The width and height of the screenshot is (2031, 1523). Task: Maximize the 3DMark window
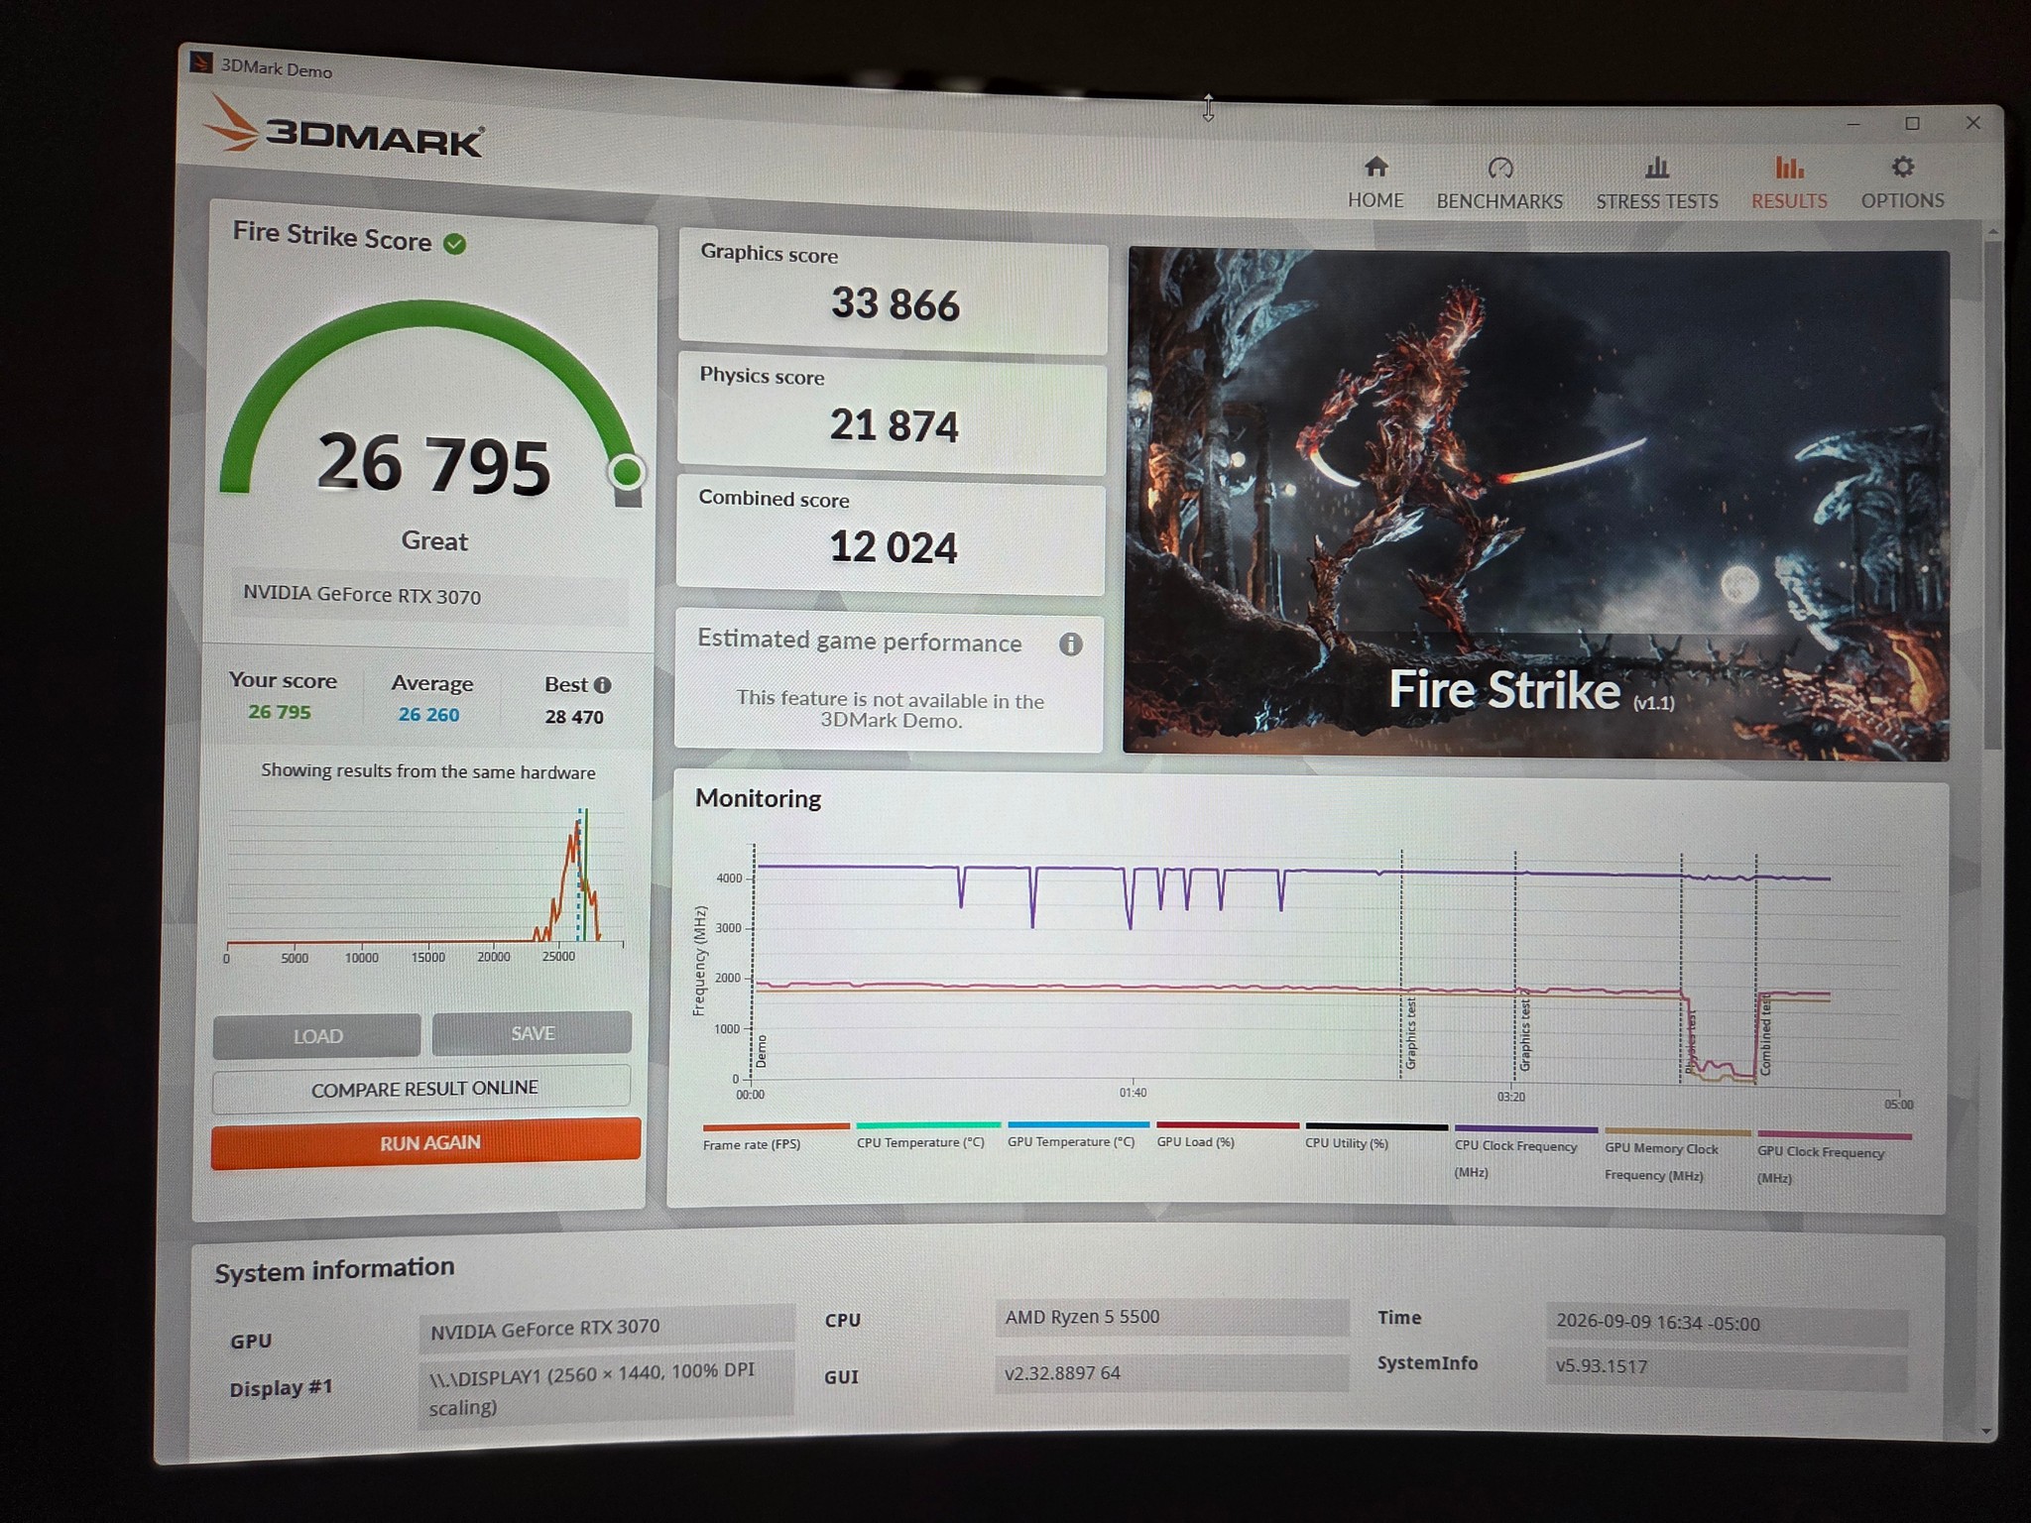click(1912, 123)
